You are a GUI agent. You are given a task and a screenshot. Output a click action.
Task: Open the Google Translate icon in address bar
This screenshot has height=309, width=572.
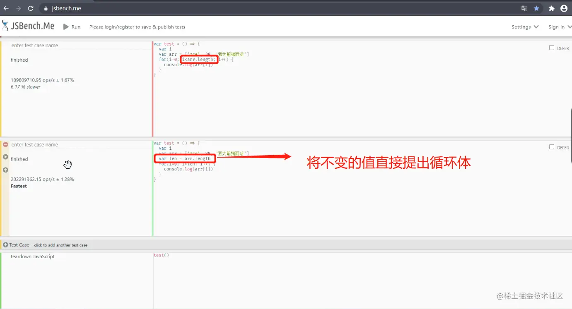(x=524, y=8)
